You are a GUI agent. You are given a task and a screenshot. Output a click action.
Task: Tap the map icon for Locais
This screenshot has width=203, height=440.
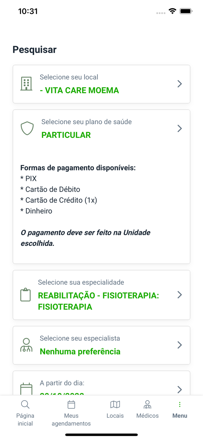pyautogui.click(x=115, y=404)
